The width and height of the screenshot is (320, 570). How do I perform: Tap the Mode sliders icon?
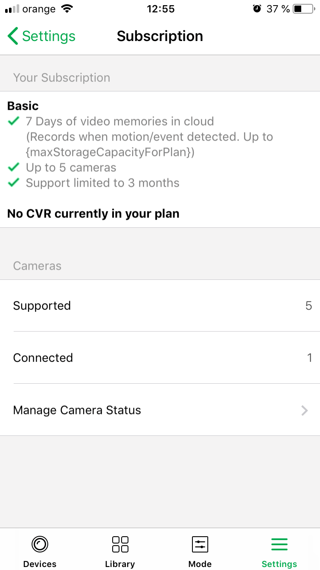[200, 544]
